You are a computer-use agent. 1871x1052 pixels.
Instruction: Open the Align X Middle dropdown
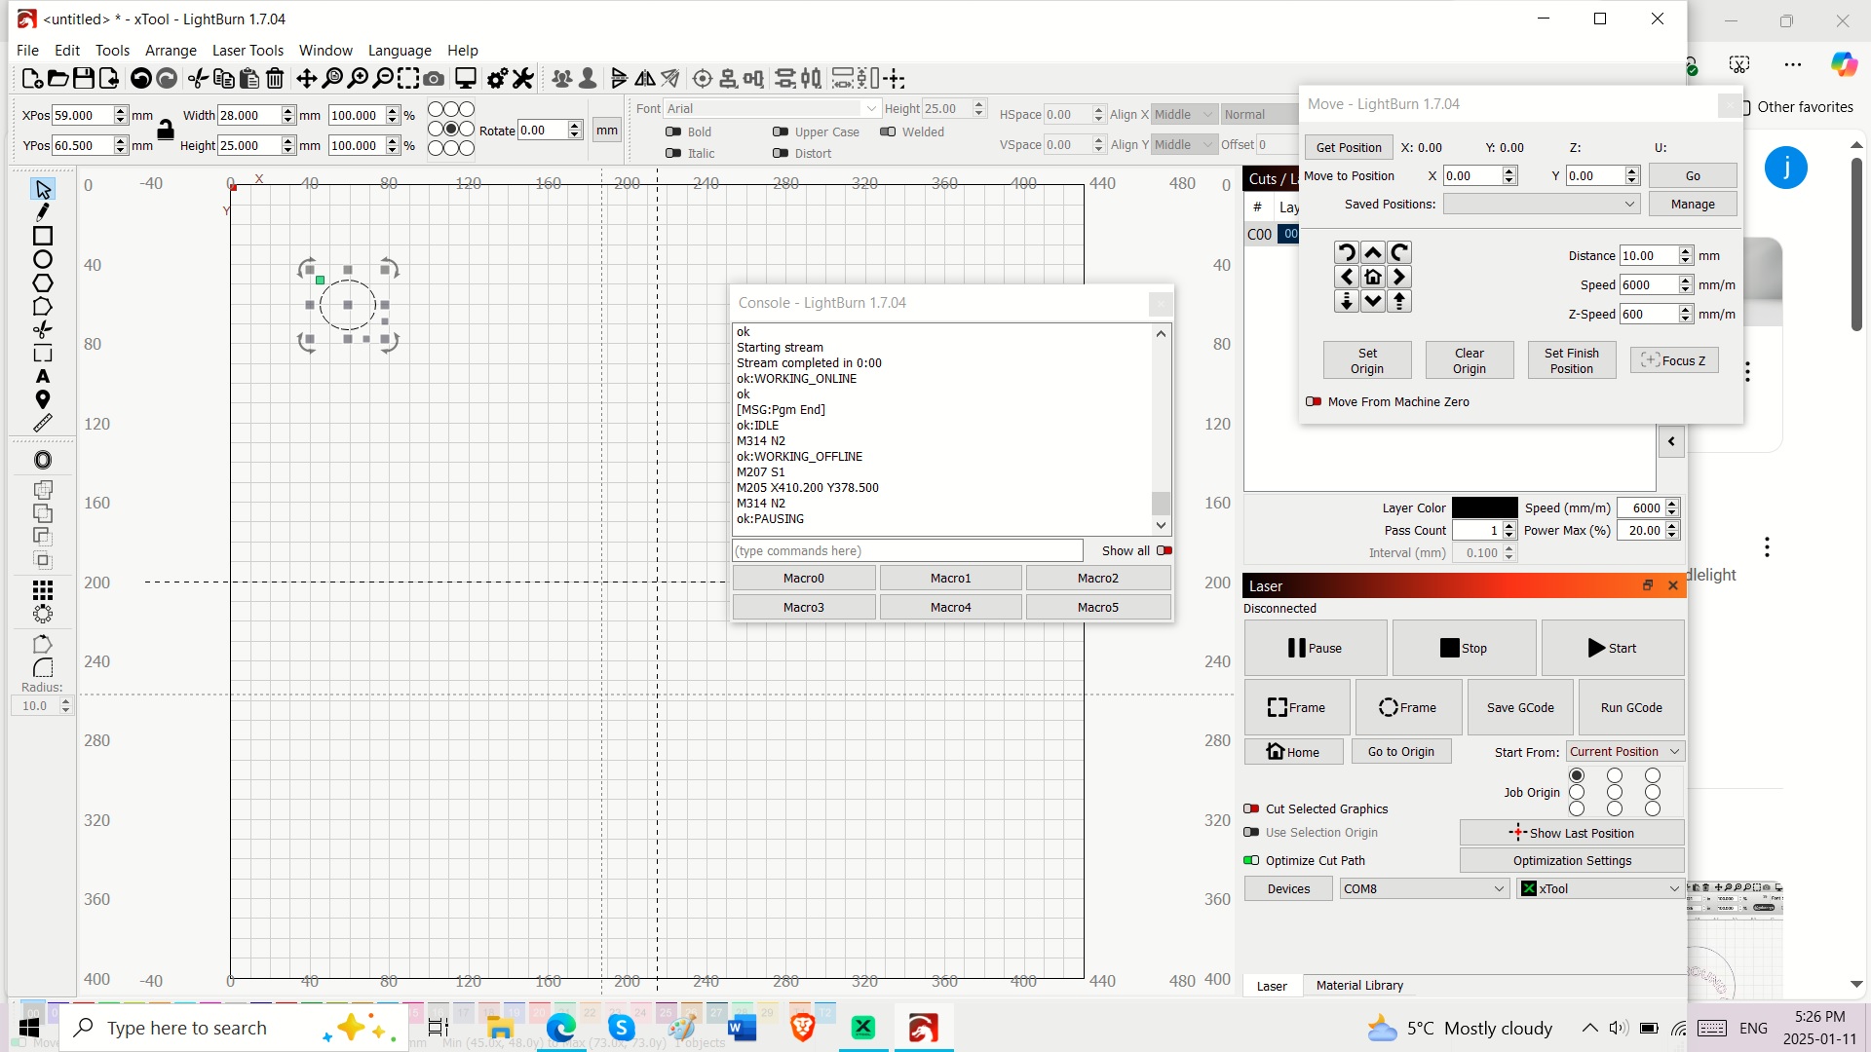1184,115
